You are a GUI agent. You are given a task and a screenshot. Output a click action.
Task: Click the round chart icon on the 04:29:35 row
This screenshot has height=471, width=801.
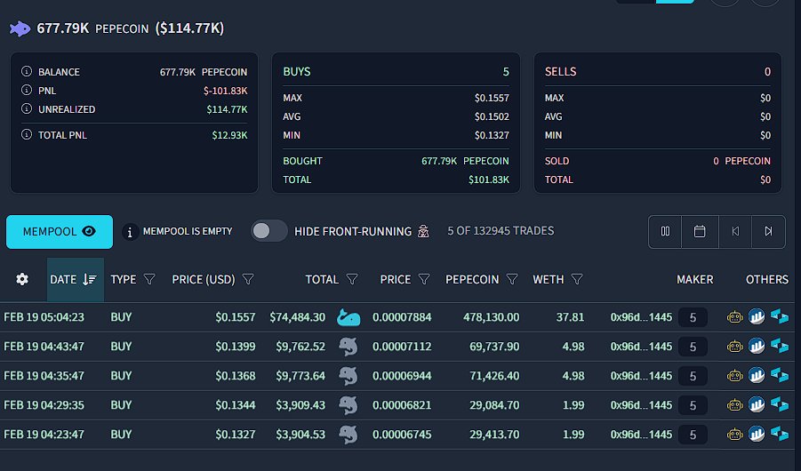[x=757, y=404]
